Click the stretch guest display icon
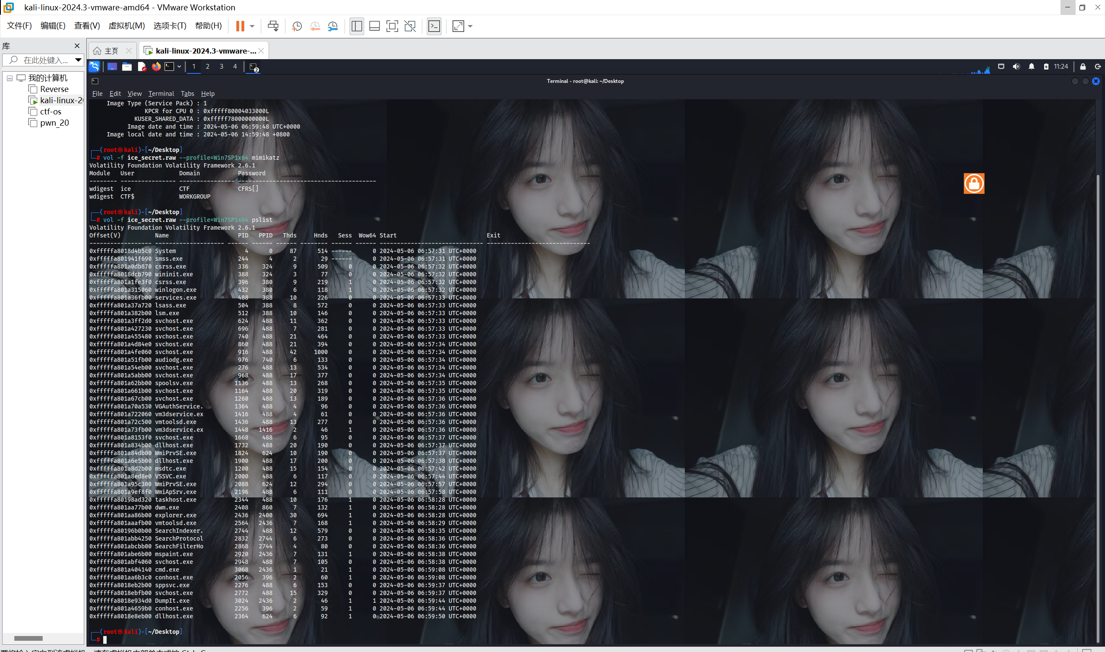 pyautogui.click(x=458, y=26)
